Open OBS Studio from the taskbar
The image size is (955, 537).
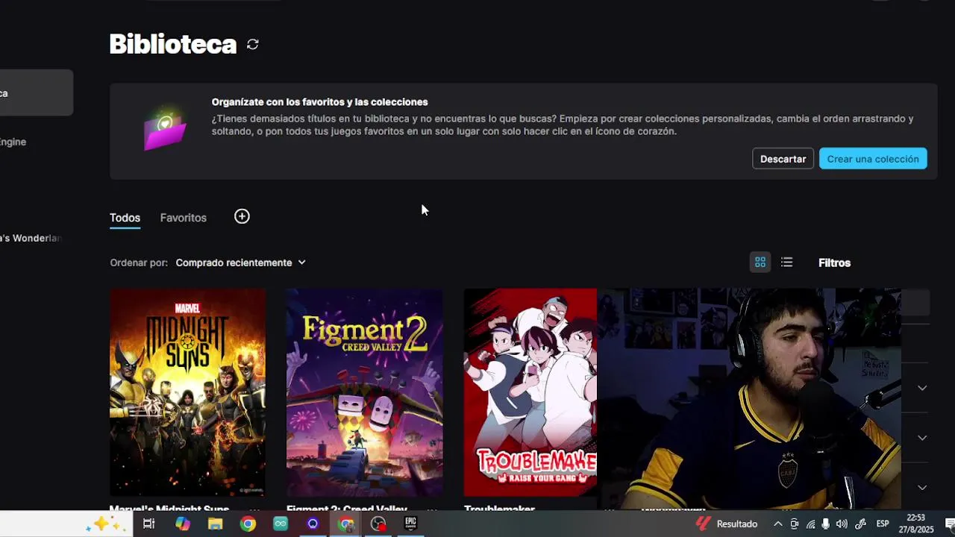(378, 524)
